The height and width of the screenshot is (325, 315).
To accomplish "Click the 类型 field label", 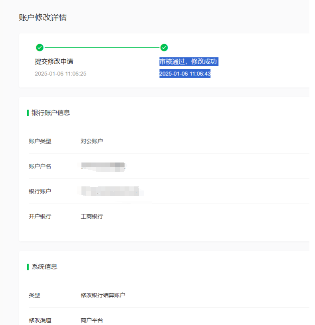I will 34,295.
